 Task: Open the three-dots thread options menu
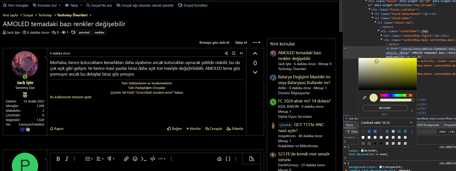pyautogui.click(x=257, y=42)
